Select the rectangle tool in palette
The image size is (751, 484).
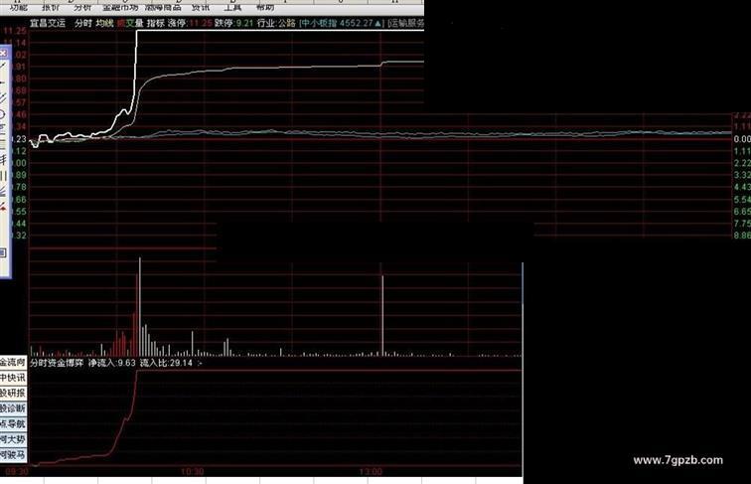[x=3, y=252]
